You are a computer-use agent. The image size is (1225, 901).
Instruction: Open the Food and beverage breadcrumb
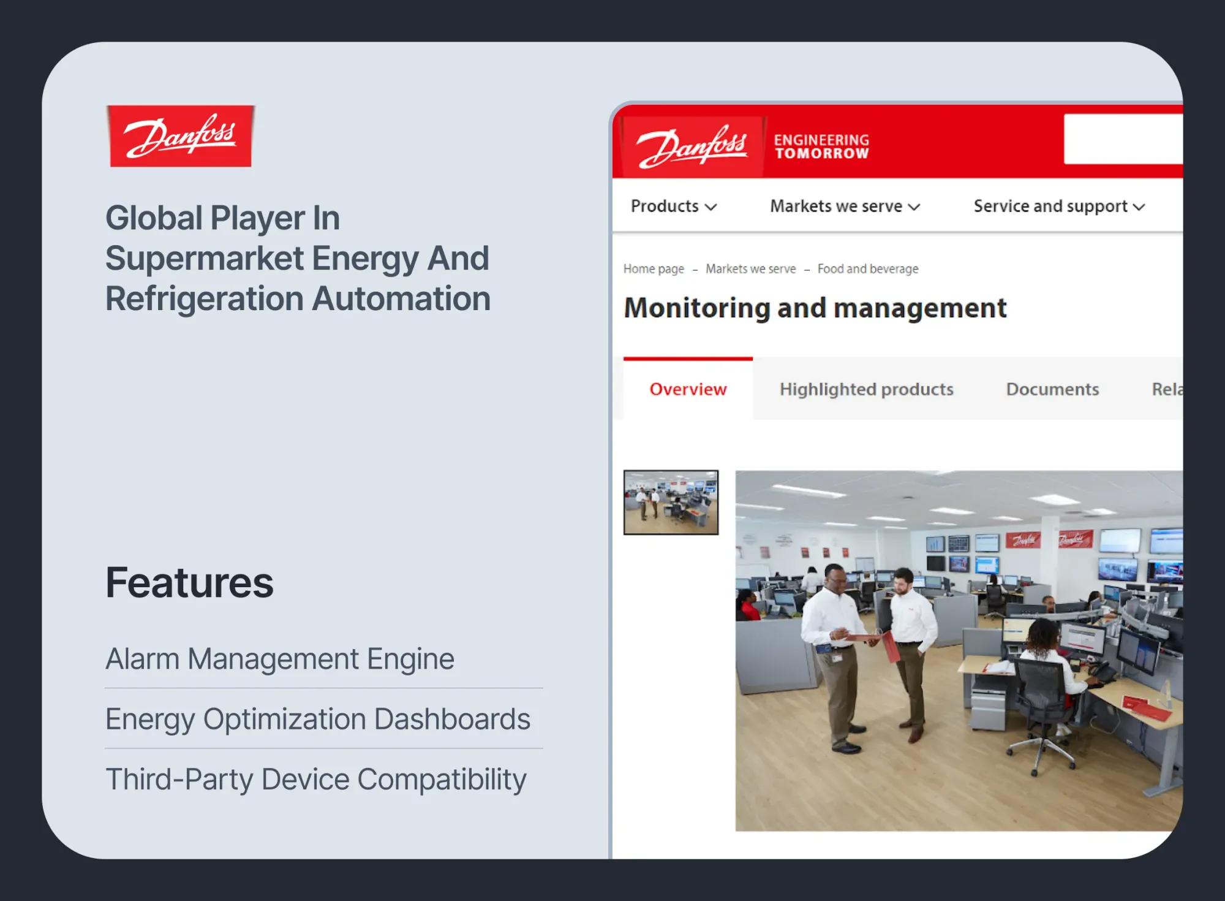(867, 268)
